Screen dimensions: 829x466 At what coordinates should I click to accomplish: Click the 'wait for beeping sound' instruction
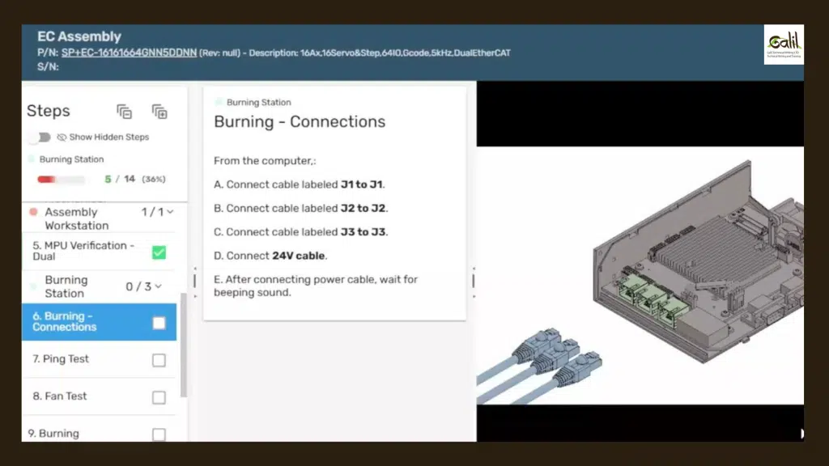pos(316,286)
